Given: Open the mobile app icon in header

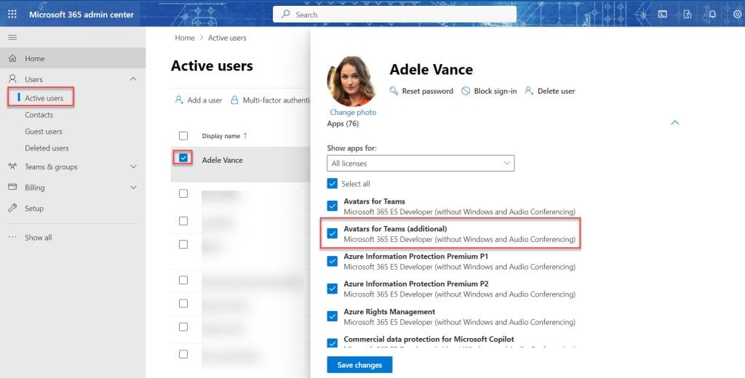Looking at the screenshot, I should pos(688,15).
